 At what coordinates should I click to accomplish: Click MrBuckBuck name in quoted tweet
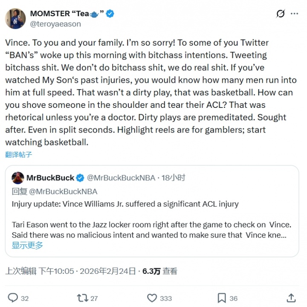pyautogui.click(x=50, y=177)
